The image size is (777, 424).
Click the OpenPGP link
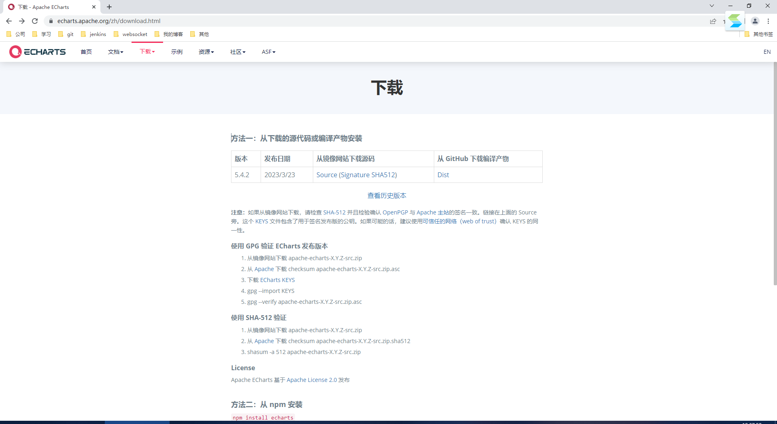(395, 212)
